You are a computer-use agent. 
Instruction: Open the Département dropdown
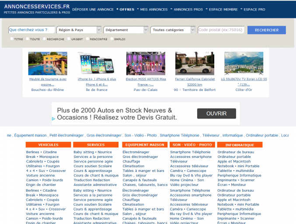[126, 30]
